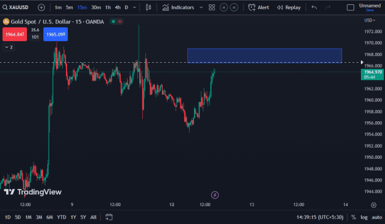
Task: Set date range to 5D
Action: point(18,217)
